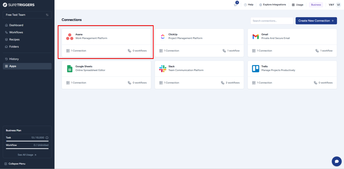Screen dimensions: 344x169
Task: Click the Slack app logo icon
Action: click(x=163, y=68)
